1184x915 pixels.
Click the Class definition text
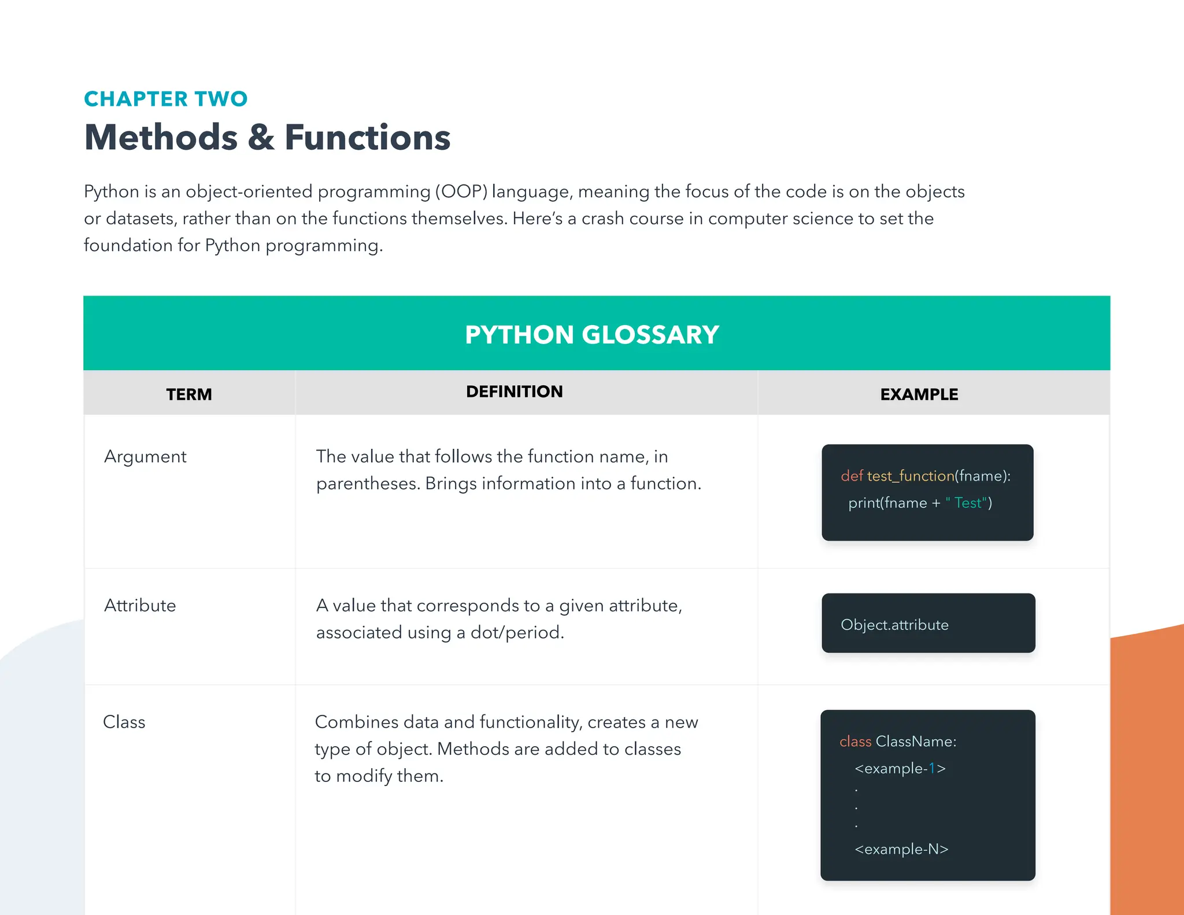(506, 748)
